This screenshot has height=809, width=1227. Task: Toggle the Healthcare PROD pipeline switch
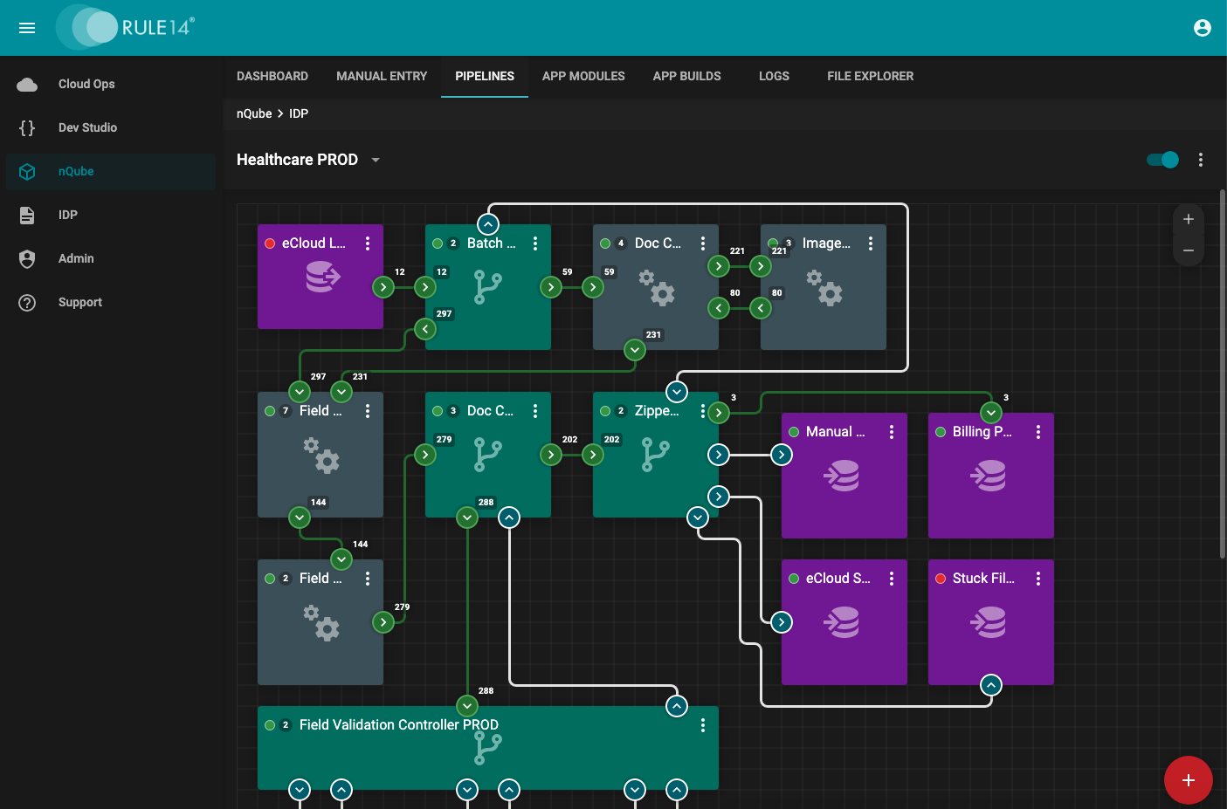pos(1162,160)
